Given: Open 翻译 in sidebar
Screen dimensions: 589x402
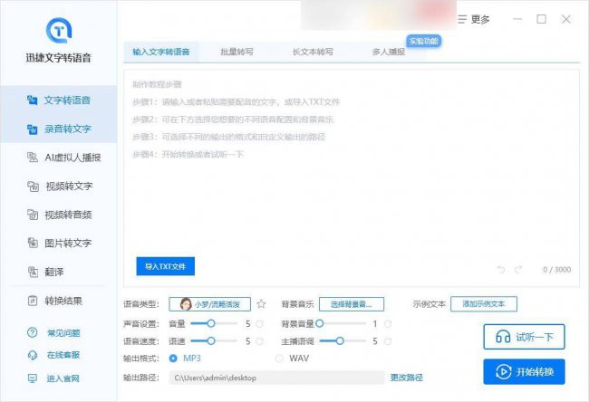Looking at the screenshot, I should pos(59,272).
